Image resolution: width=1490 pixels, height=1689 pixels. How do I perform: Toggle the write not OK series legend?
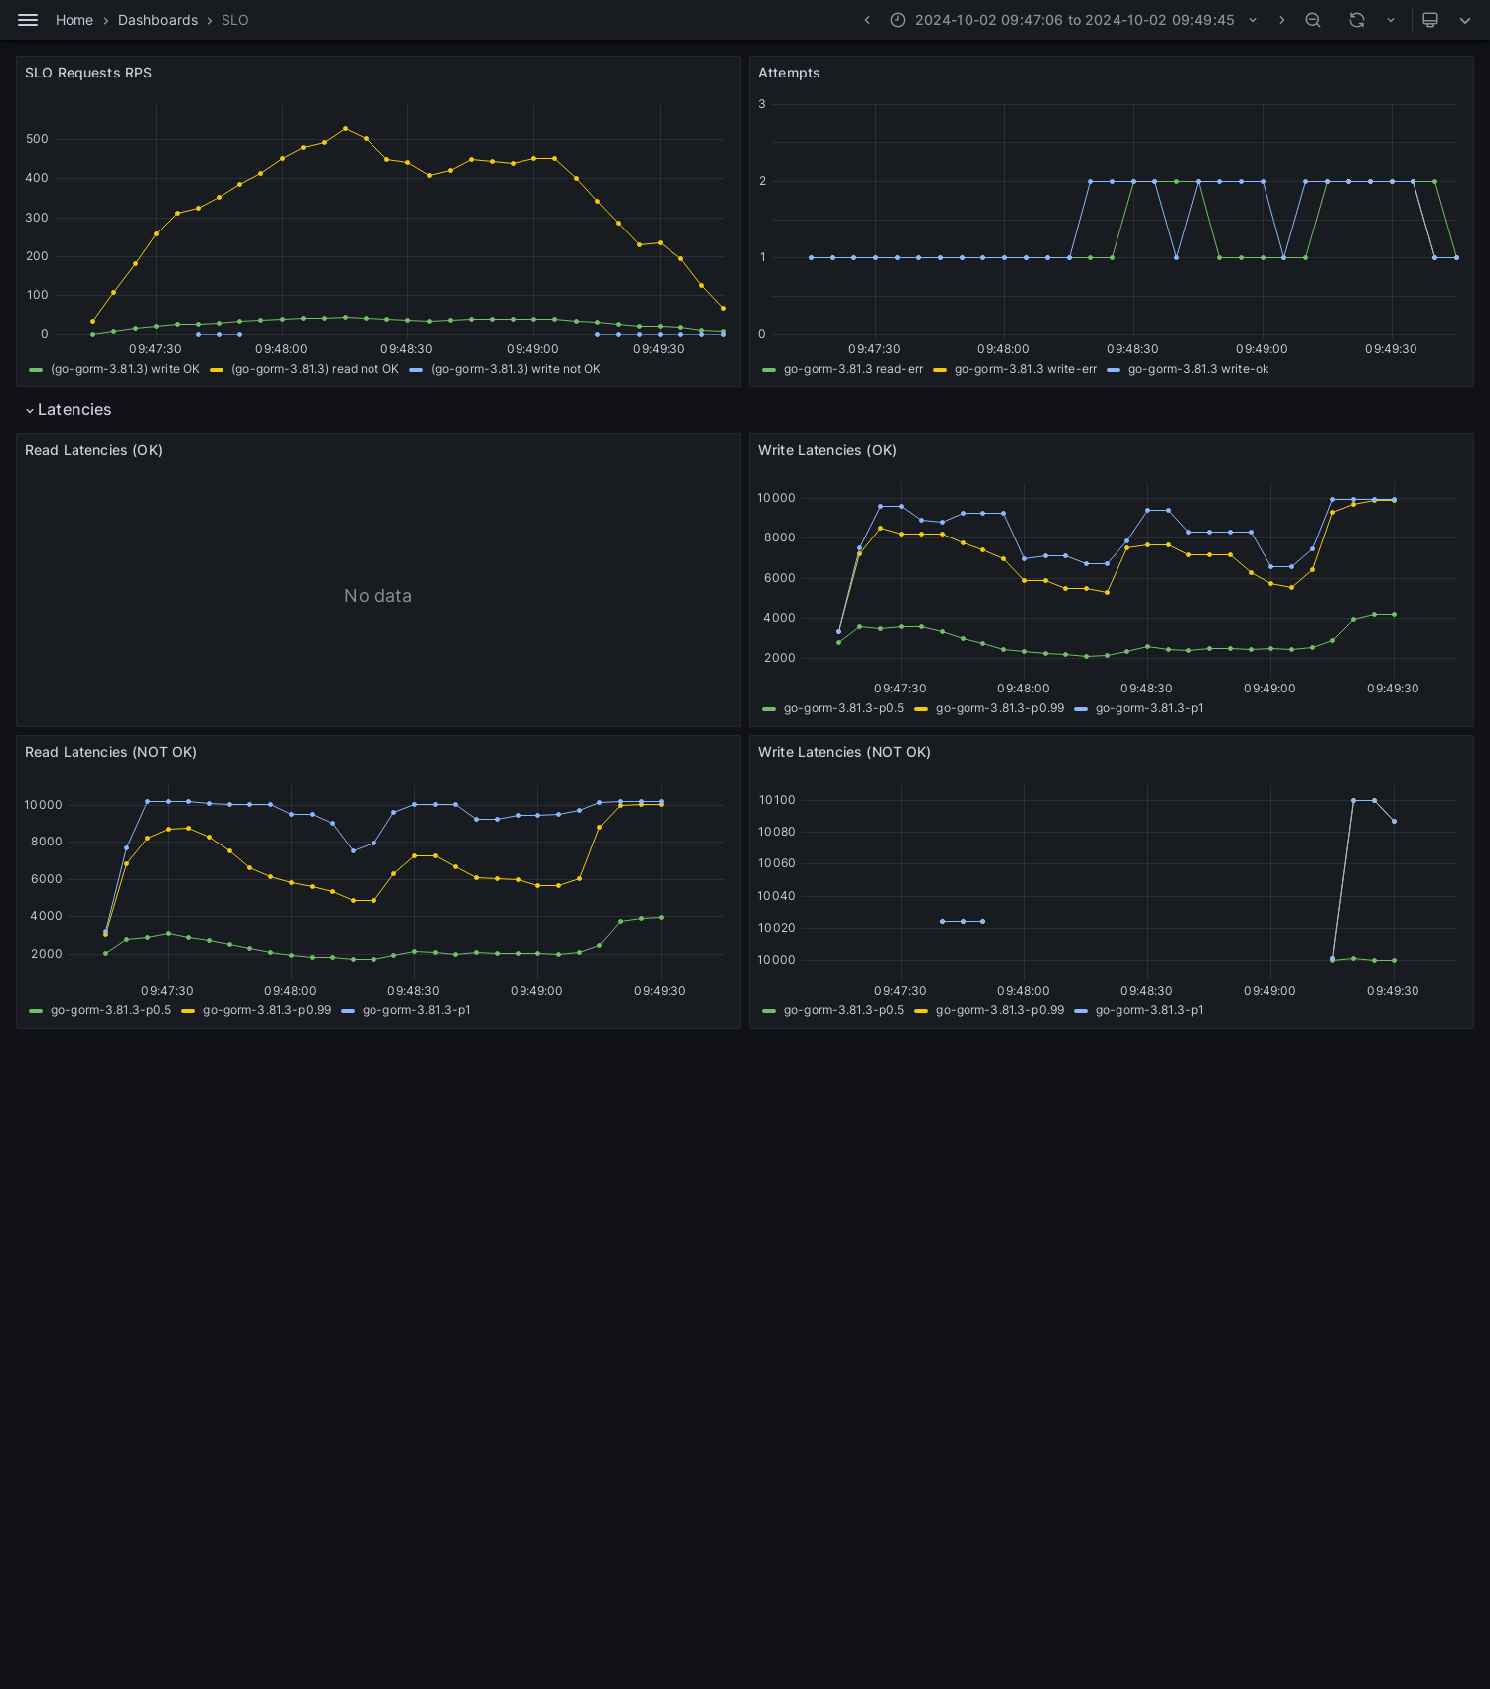(x=516, y=369)
